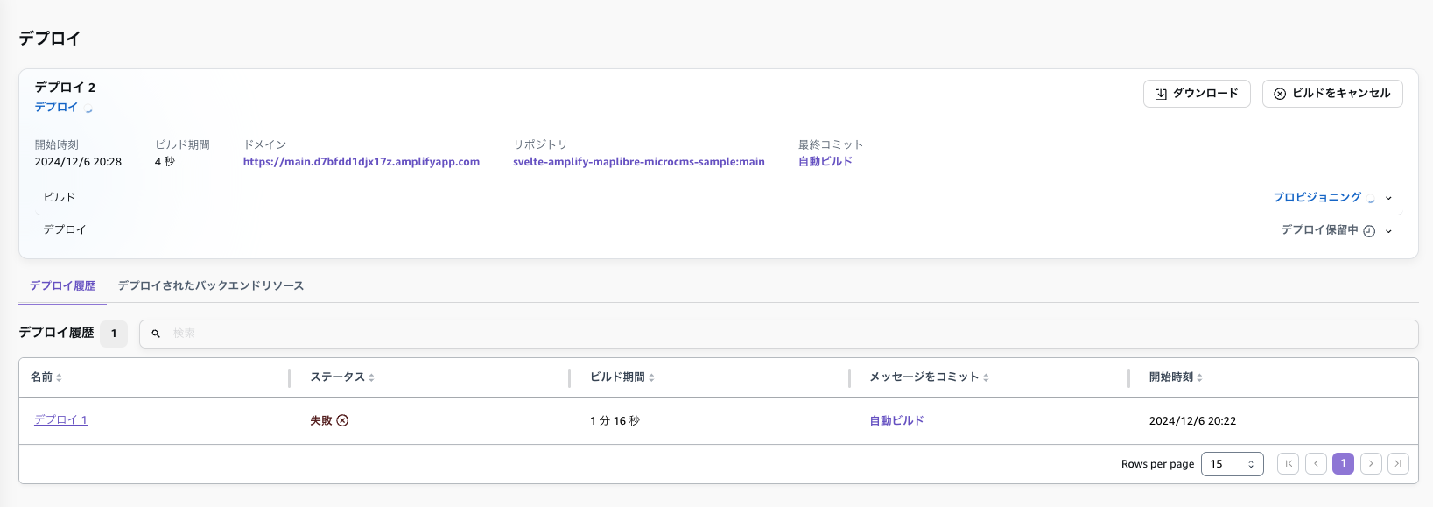Switch to the デプロイされたバックエンドリソース tab

(x=211, y=286)
